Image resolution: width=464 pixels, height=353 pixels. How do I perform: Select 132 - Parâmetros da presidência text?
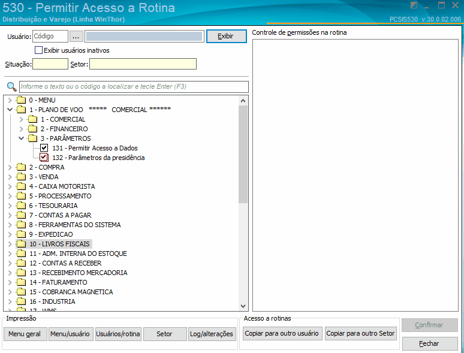pos(98,158)
